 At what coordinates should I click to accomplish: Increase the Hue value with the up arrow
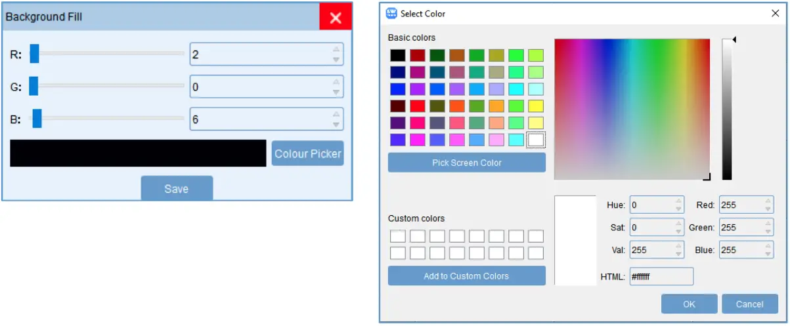(679, 201)
